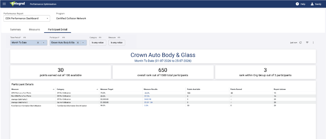Click the Certified Collision Network program text
The height and width of the screenshot is (139, 326).
pos(71,18)
